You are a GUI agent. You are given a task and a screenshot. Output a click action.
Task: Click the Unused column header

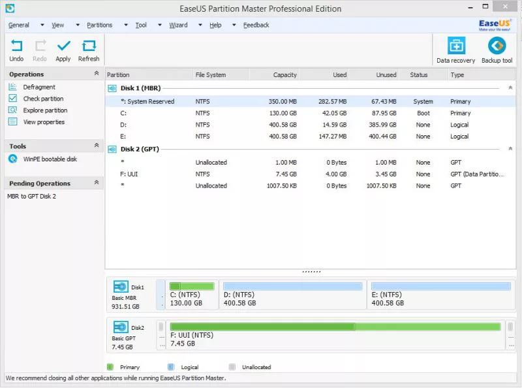pyautogui.click(x=373, y=74)
